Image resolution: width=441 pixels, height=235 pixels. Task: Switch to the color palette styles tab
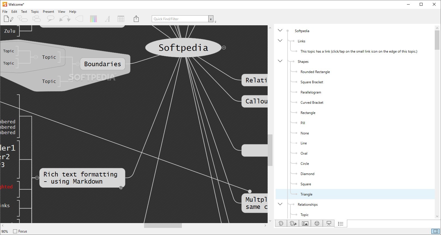(x=281, y=224)
